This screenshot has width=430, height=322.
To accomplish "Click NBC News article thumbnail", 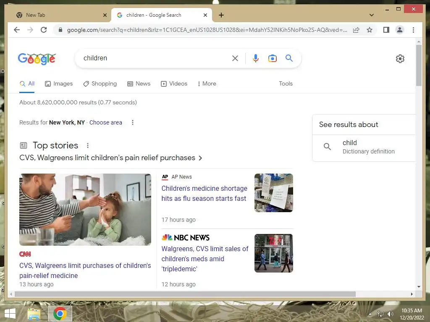I will pyautogui.click(x=273, y=253).
